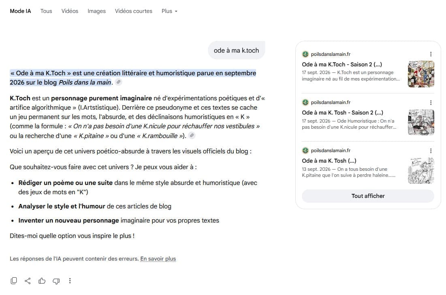The height and width of the screenshot is (295, 446).
Task: Open the 13 sept. Ode à ma K. Tosh result
Action: click(329, 161)
